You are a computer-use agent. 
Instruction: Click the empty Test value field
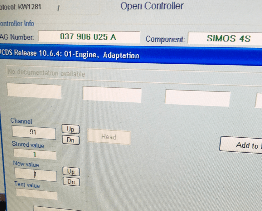pos(36,194)
